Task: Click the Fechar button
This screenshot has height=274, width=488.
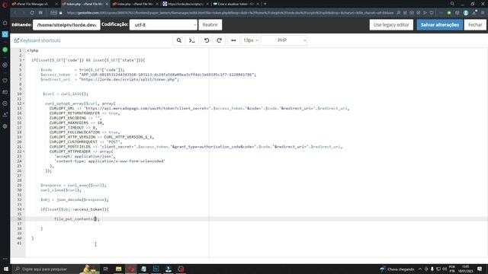Action: point(475,25)
